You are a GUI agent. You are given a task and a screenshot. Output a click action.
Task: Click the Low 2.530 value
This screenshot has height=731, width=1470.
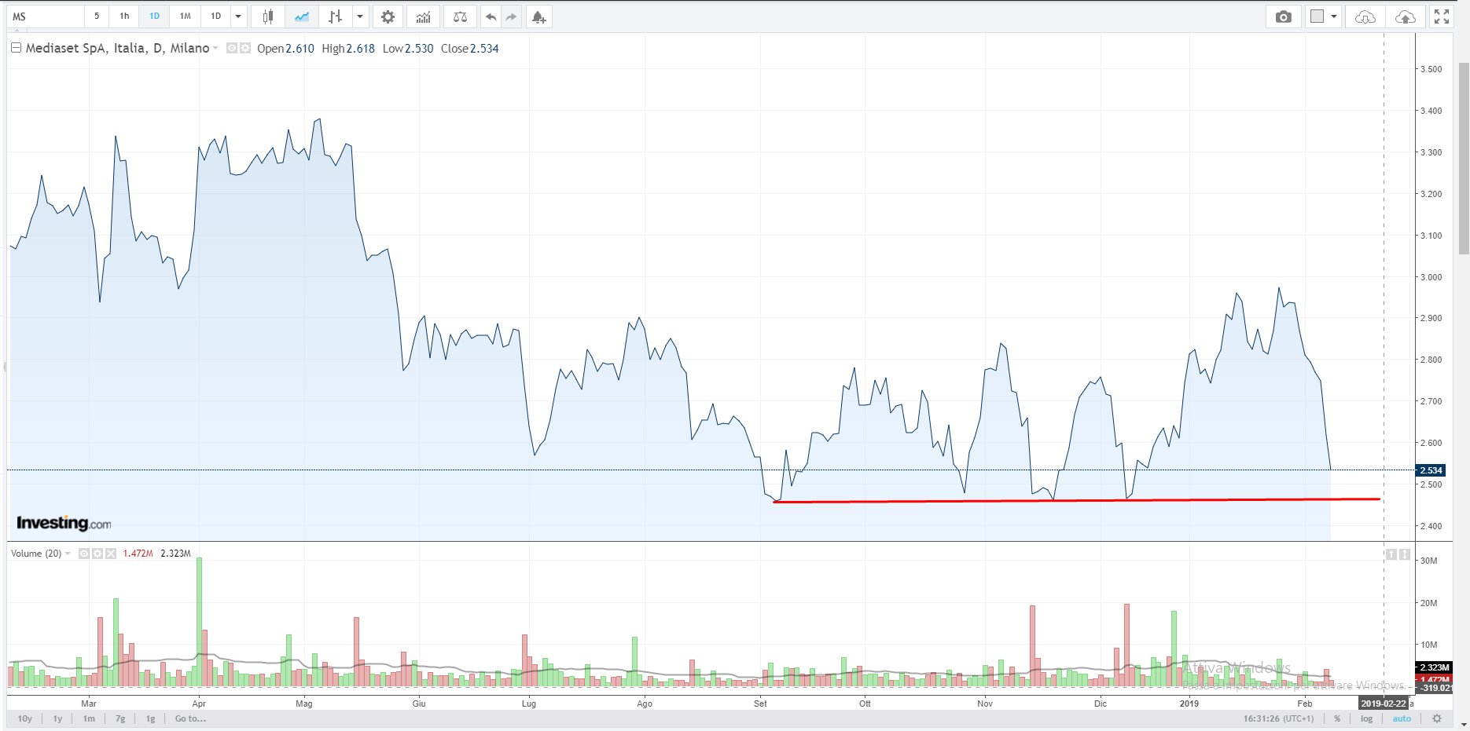click(x=408, y=49)
